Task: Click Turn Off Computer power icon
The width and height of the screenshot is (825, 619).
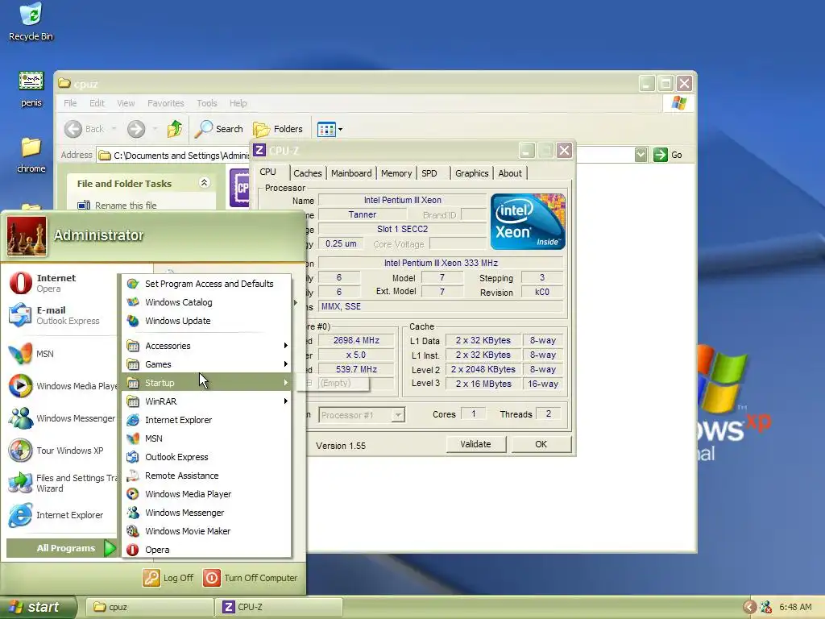Action: [x=212, y=578]
